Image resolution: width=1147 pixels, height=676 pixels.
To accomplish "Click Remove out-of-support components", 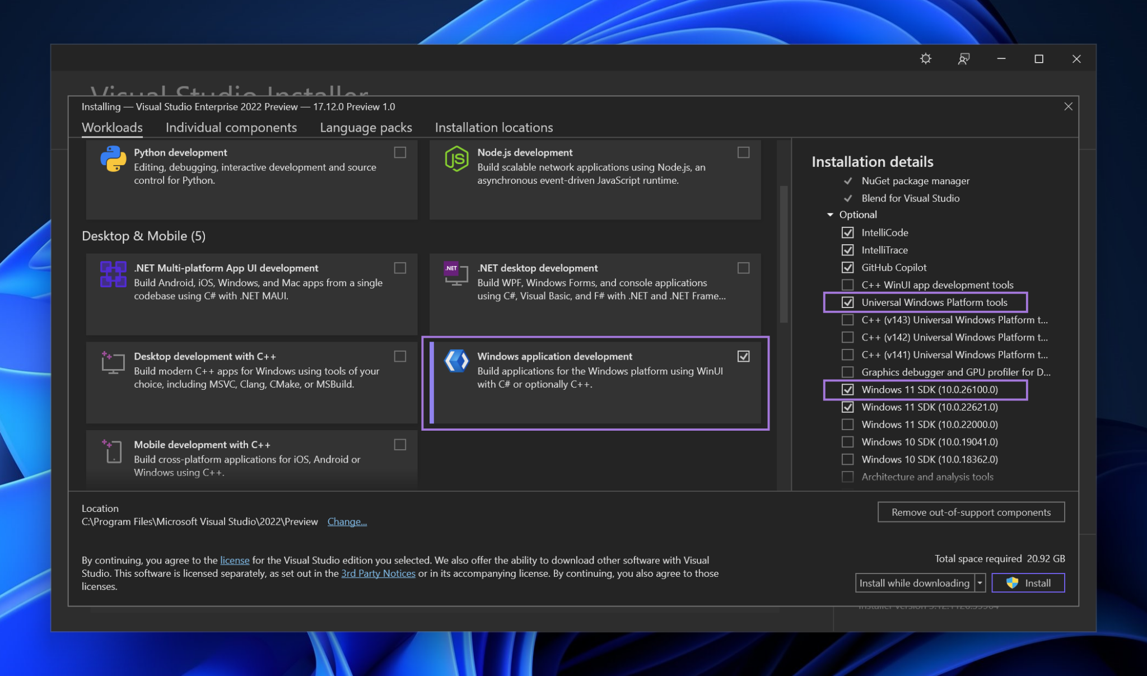I will [x=971, y=512].
